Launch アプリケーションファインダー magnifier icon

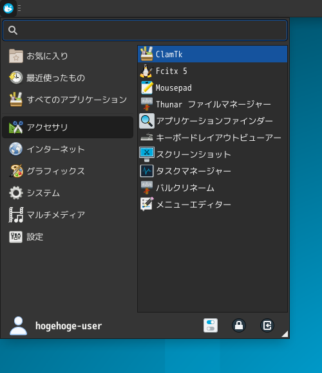(213, 121)
